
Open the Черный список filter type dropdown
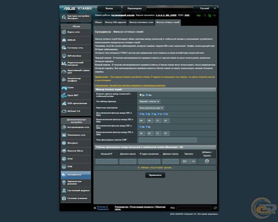(149, 101)
